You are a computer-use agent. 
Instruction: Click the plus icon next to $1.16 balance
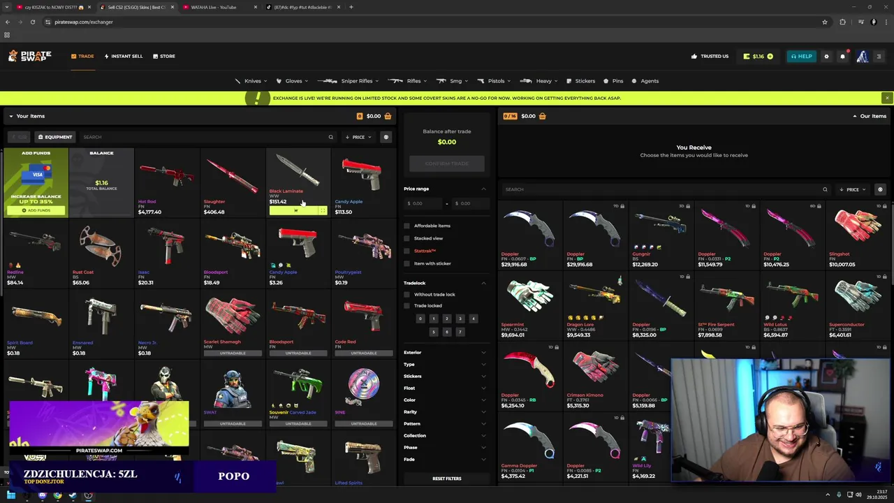pos(770,57)
